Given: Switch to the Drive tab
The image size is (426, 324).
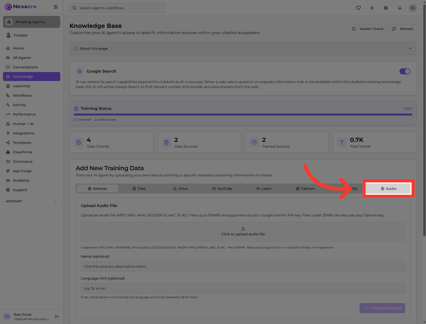Looking at the screenshot, I should click(x=181, y=189).
